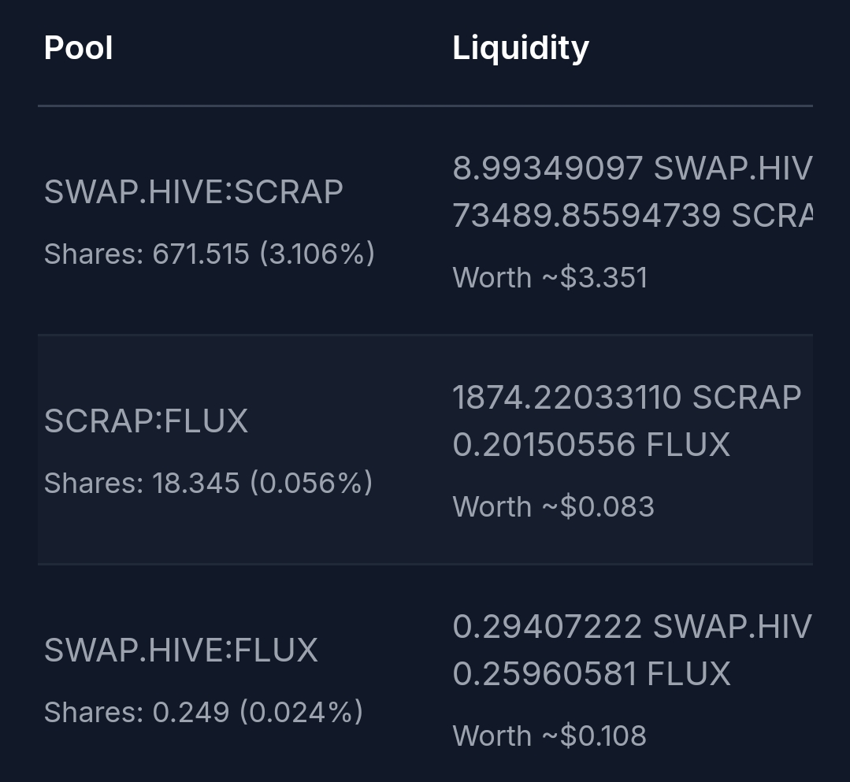Select the highlighted SCRAP:FLUX table row

(425, 450)
